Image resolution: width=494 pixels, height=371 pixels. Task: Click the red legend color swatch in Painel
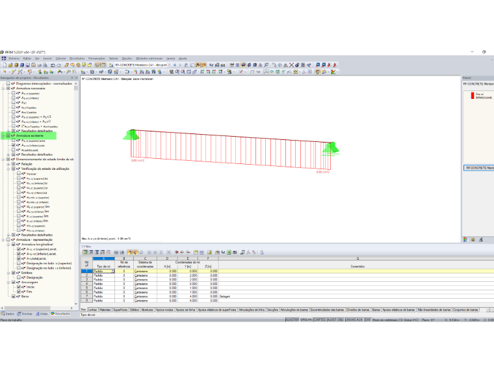click(x=473, y=96)
